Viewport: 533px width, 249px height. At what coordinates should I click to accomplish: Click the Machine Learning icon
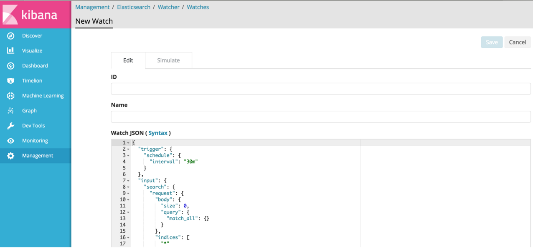pyautogui.click(x=11, y=96)
